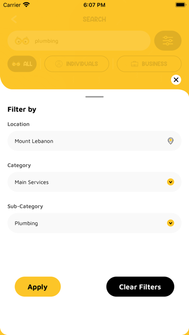Expand the Sub-Category dropdown arrow
The image size is (189, 335).
[x=170, y=223]
